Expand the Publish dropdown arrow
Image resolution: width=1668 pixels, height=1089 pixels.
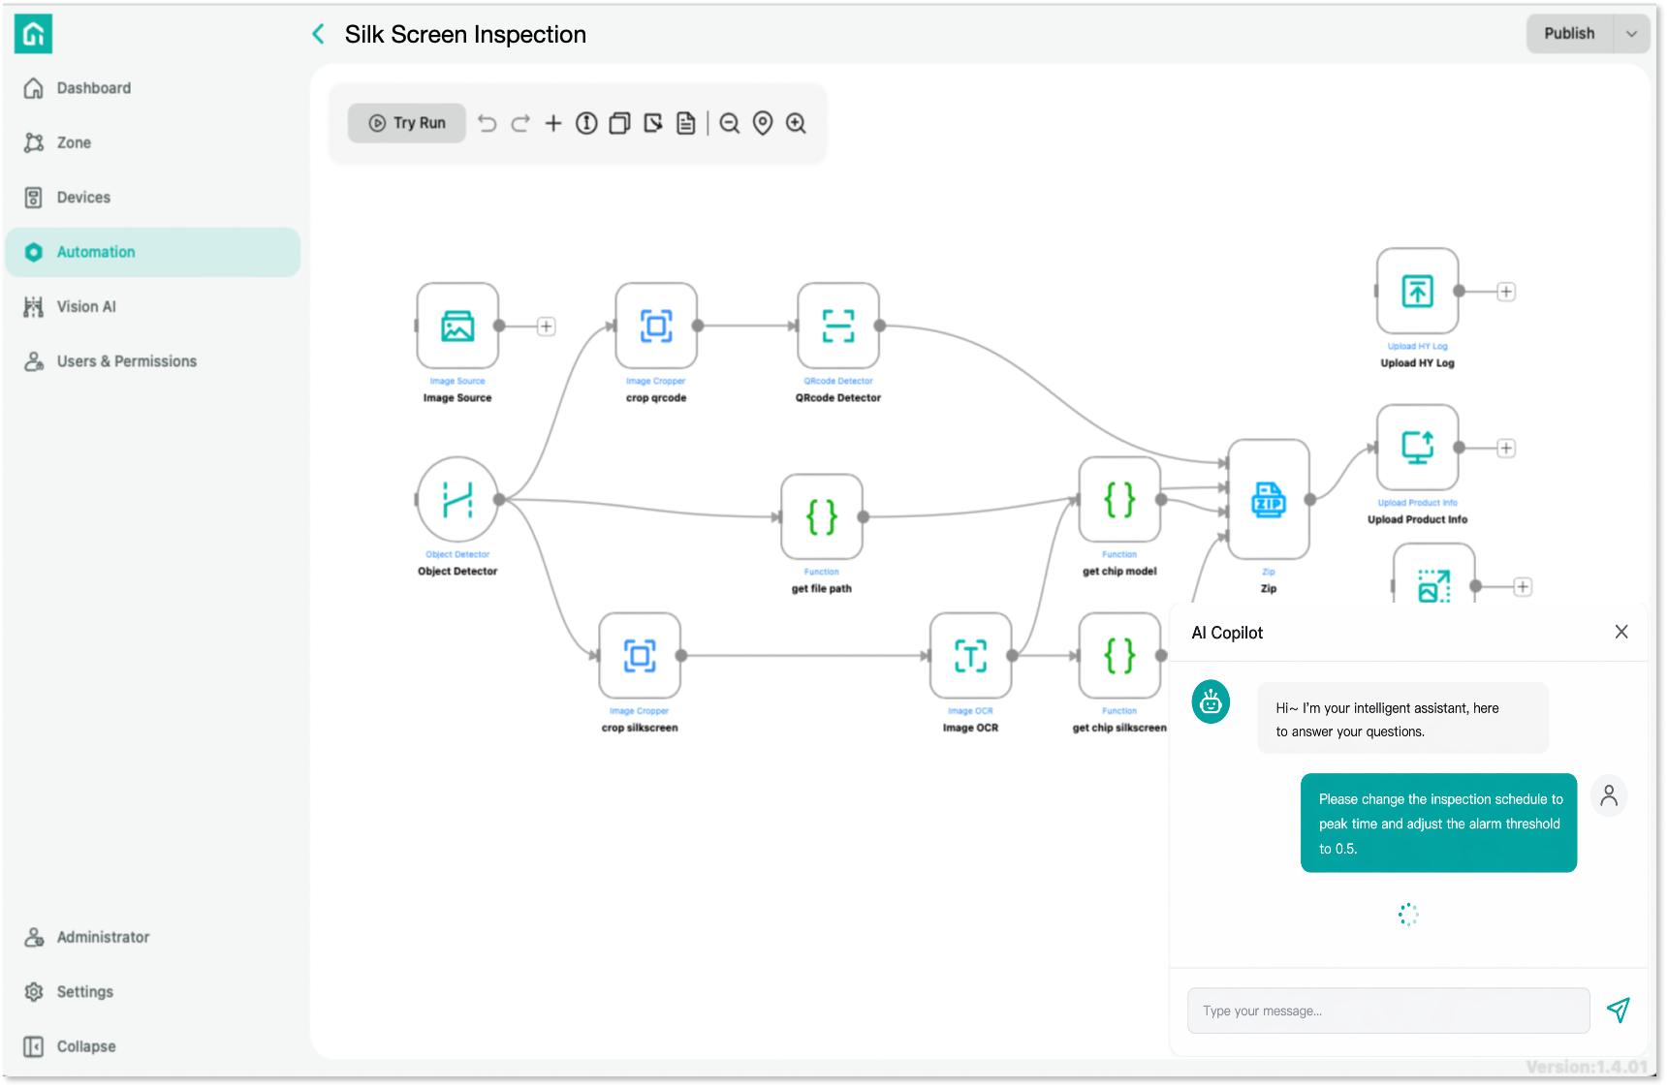coord(1631,34)
